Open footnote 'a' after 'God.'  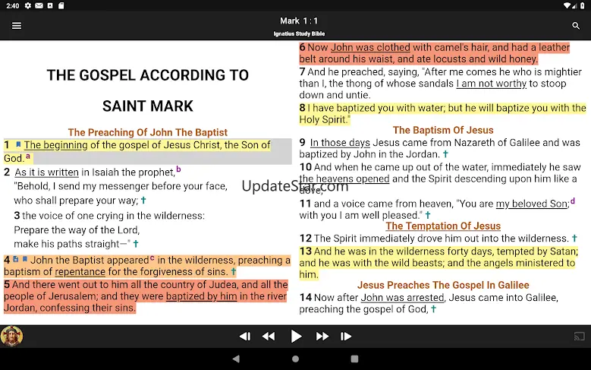point(28,156)
